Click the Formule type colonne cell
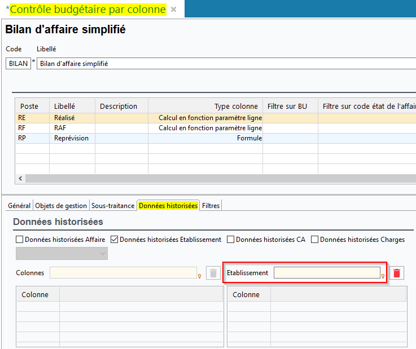Screen dimensions: 416x349 205,138
